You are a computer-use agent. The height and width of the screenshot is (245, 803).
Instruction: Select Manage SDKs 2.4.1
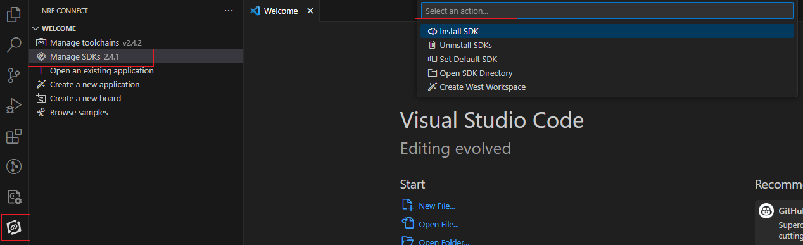(x=136, y=56)
